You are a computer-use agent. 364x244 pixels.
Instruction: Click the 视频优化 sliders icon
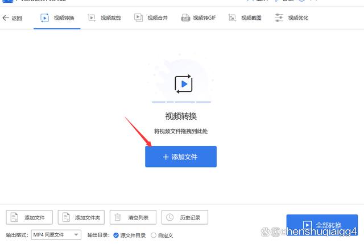tap(279, 18)
